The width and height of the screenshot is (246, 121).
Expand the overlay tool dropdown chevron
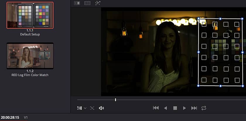[85, 108]
